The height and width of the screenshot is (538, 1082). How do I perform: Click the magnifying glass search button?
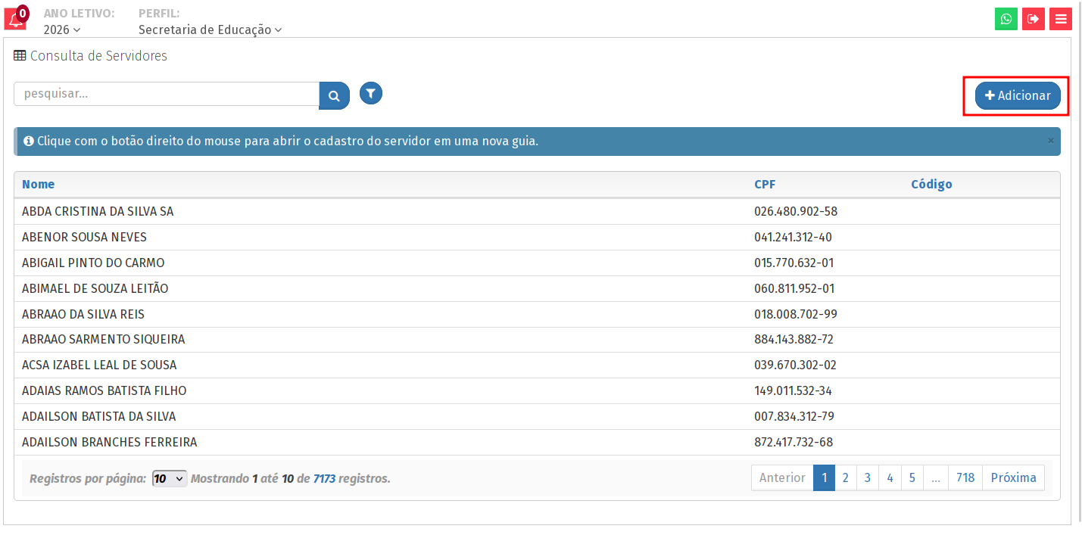[334, 96]
